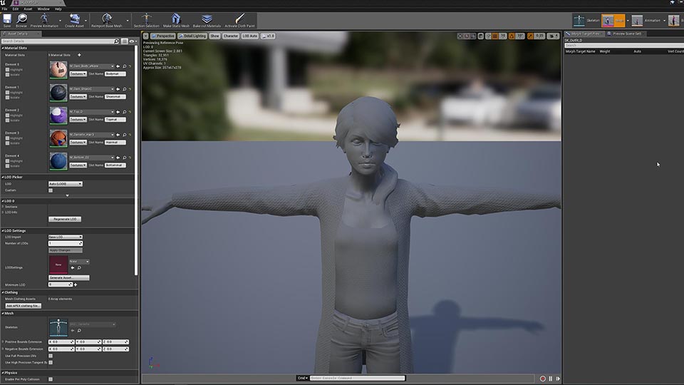The height and width of the screenshot is (385, 684).
Task: Click the LODSettings None thumbnail
Action: 58,265
